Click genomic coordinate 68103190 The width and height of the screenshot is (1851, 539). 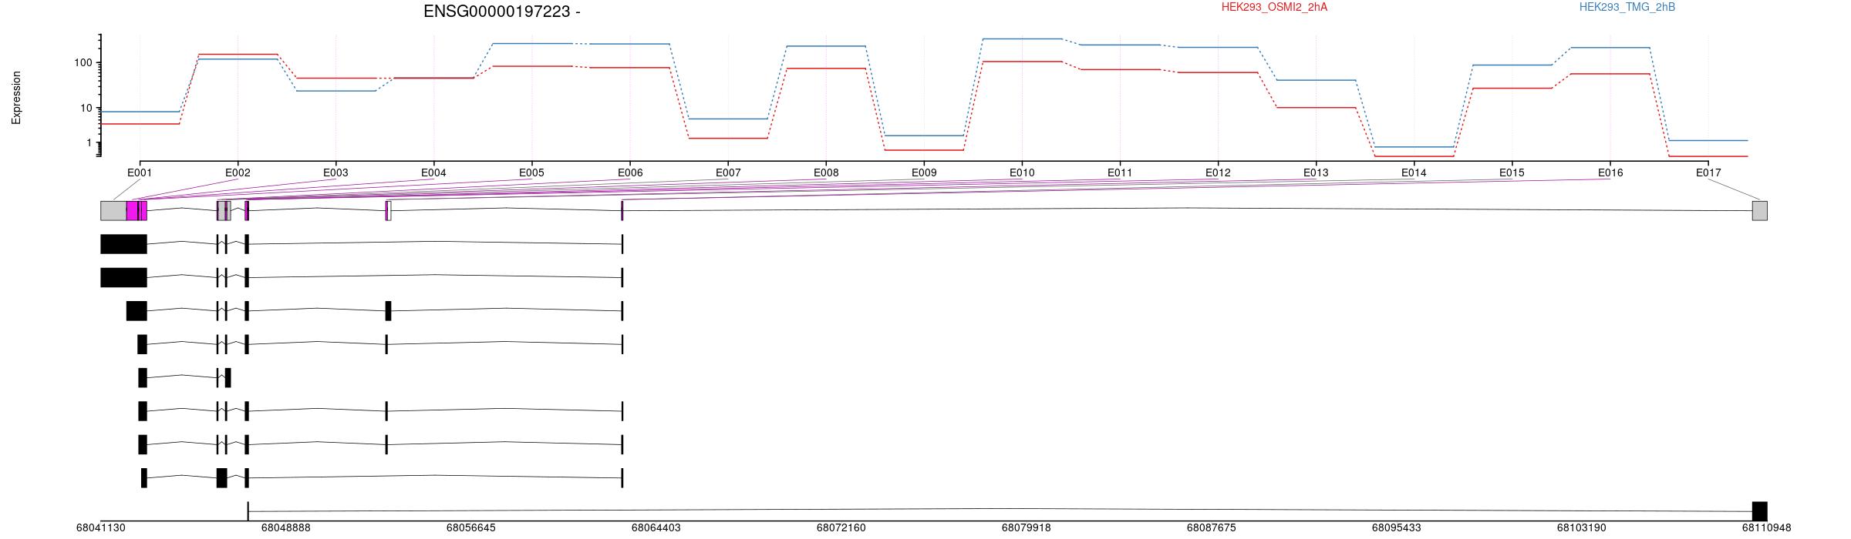coord(1581,528)
